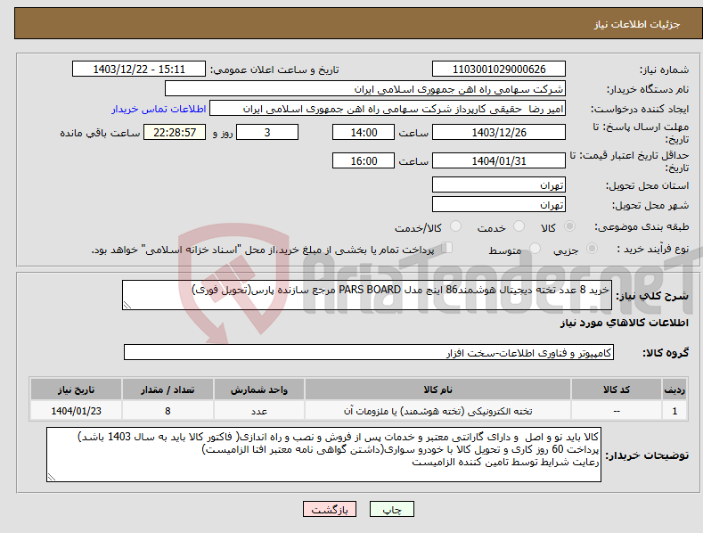The height and width of the screenshot is (533, 703).
Task: Click the general description text area
Action: pyautogui.click(x=367, y=295)
